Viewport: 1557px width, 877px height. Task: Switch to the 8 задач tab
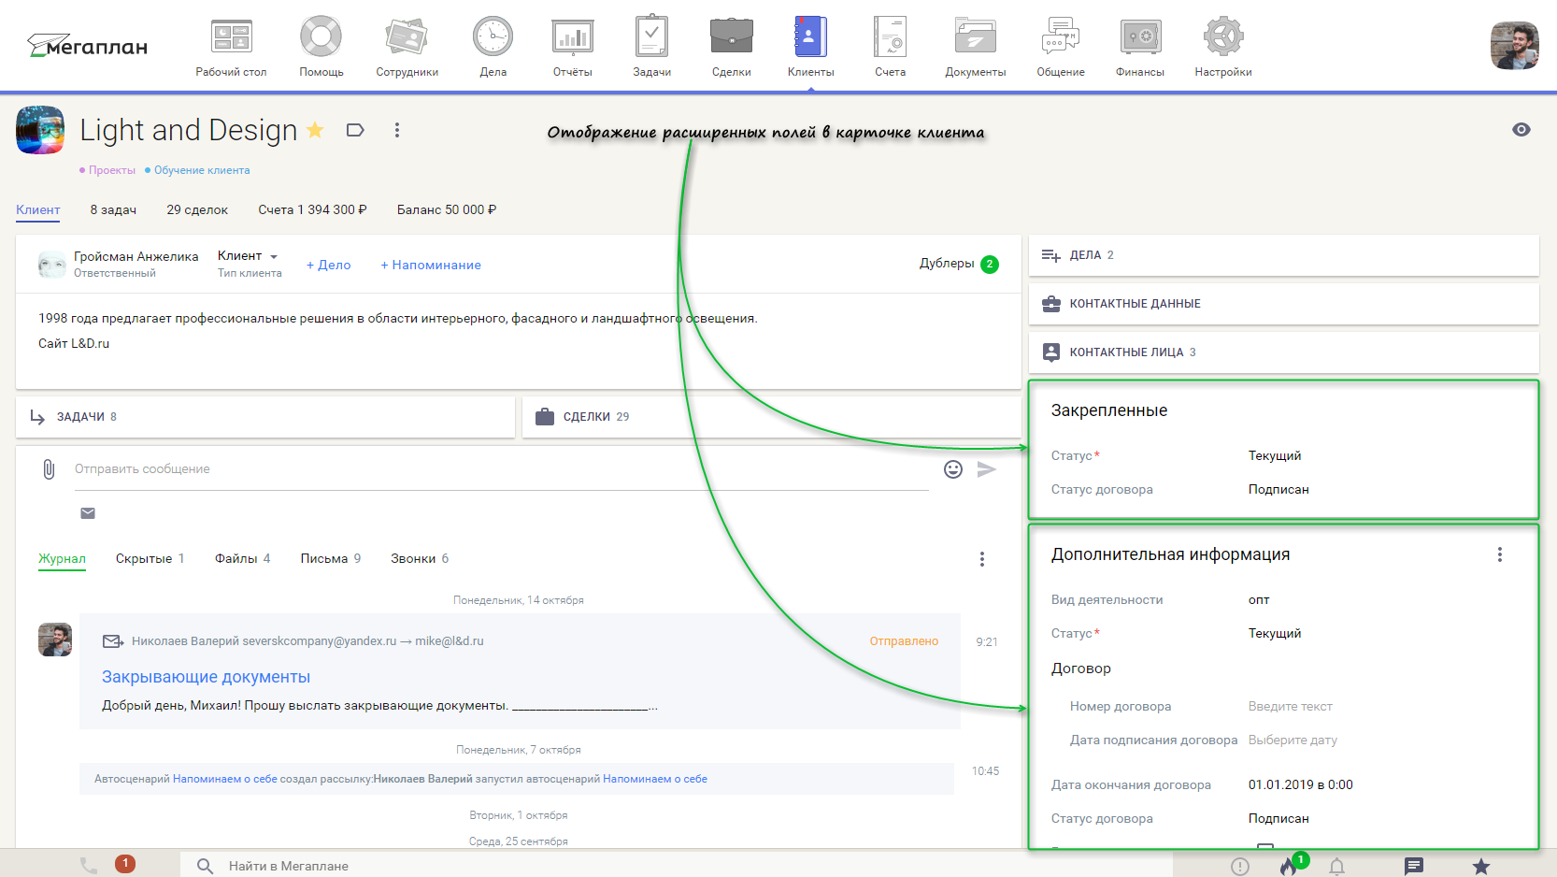[113, 209]
